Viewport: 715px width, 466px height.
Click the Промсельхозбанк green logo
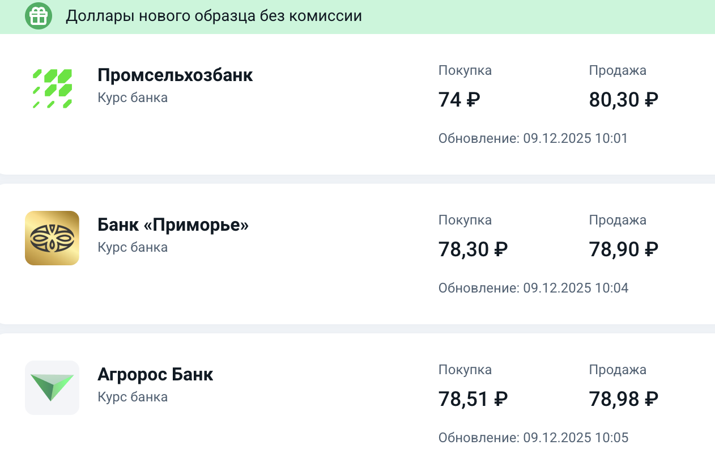(52, 89)
